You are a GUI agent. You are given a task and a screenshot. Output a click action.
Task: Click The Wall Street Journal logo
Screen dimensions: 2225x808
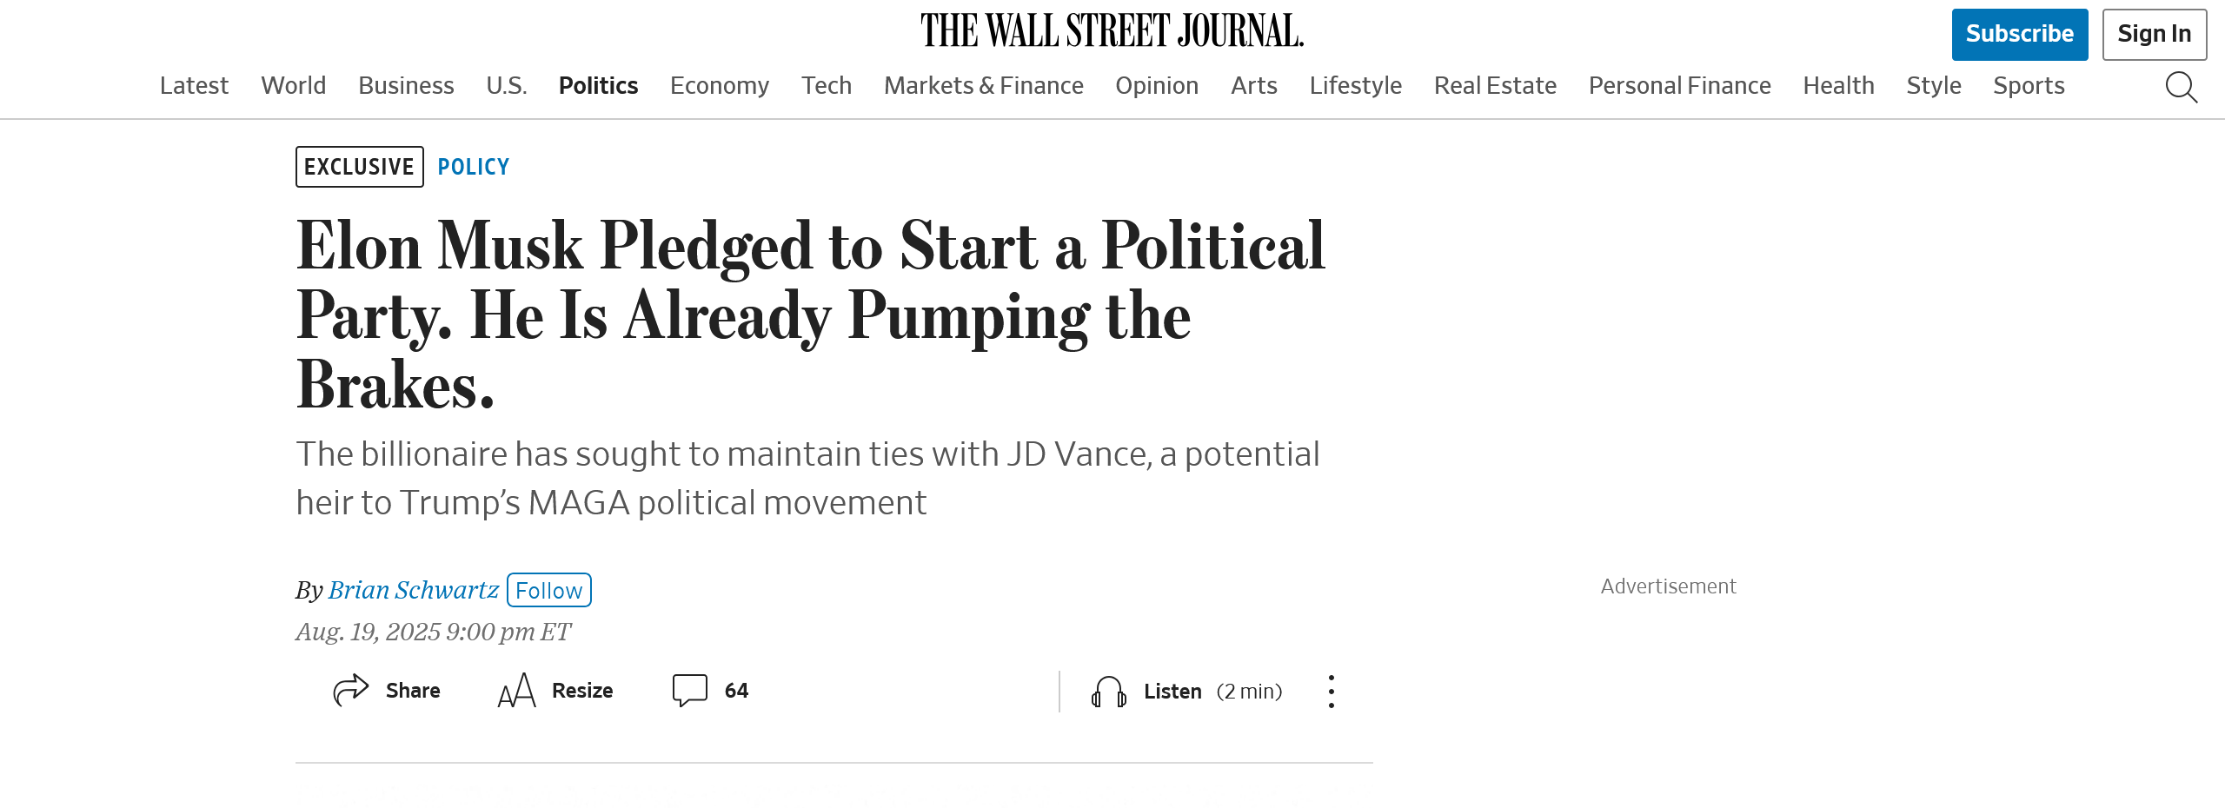[x=1112, y=30]
